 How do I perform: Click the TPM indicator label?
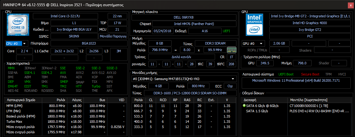click(x=328, y=74)
